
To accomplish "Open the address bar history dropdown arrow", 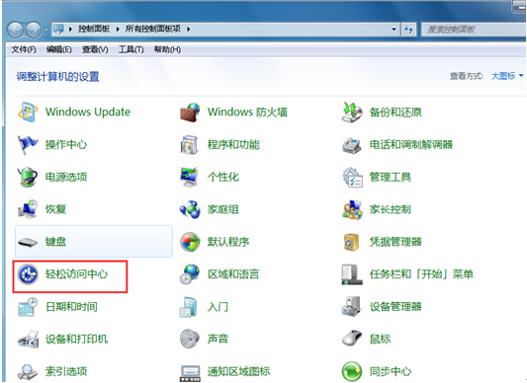I will point(394,30).
